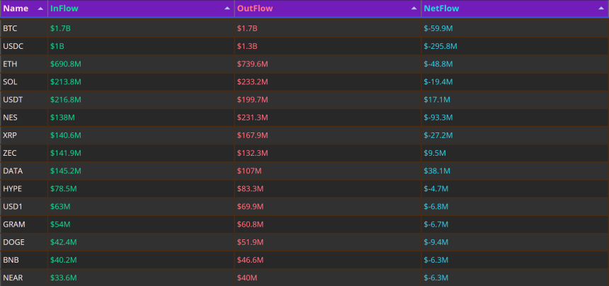Viewport: 609px width, 286px height.
Task: Click the SOL outflow value $233.2M
Action: 253,82
